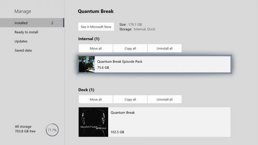The height and width of the screenshot is (145, 258).
Task: Select the Quantum Break Episode Pack title
Action: click(x=120, y=62)
